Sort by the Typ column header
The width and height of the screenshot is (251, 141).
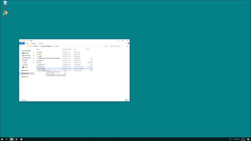click(x=75, y=49)
